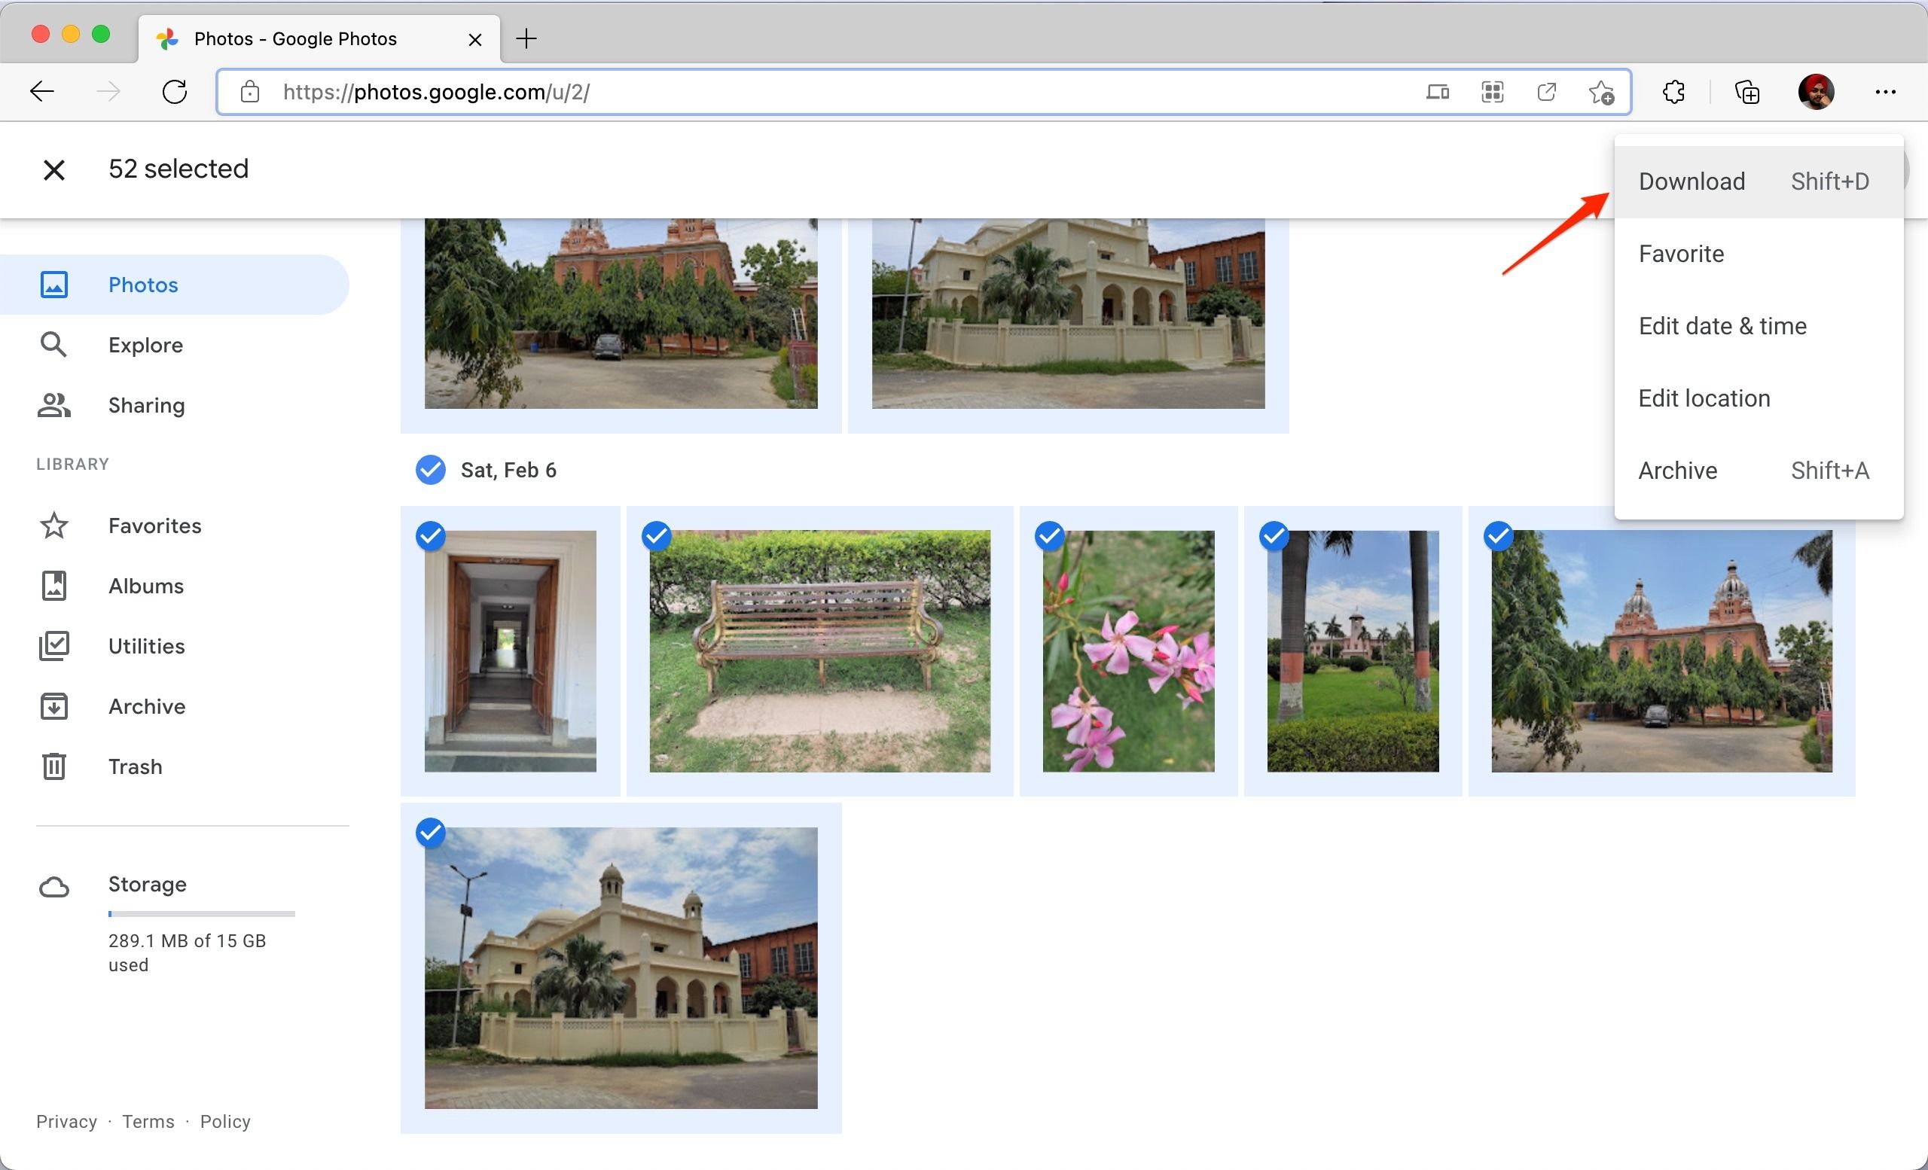Open the mosque photo thumbnail
This screenshot has height=1170, width=1928.
(621, 970)
